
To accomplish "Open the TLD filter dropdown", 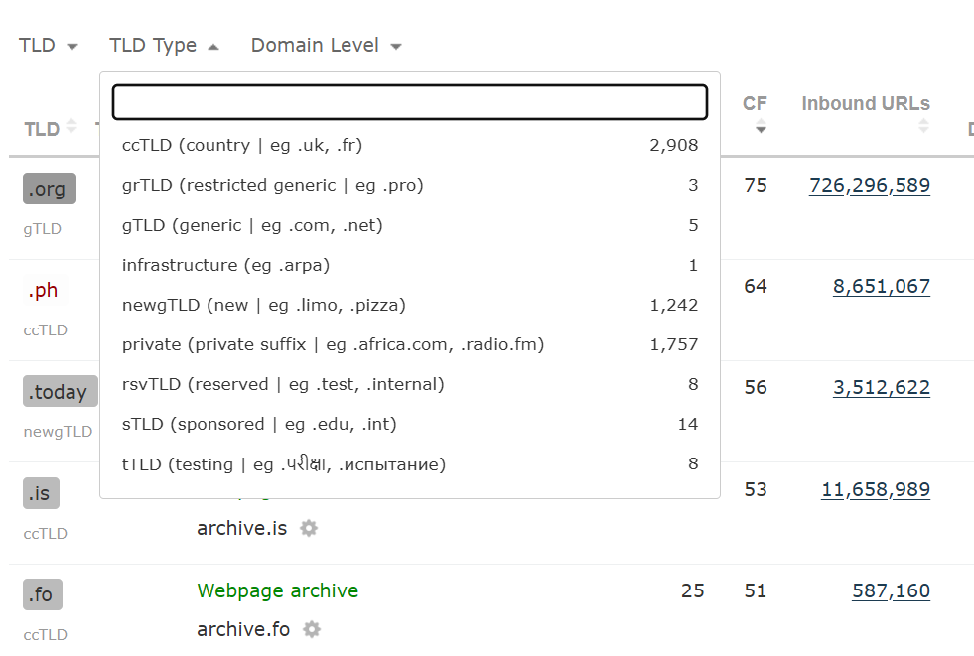I will click(x=48, y=46).
